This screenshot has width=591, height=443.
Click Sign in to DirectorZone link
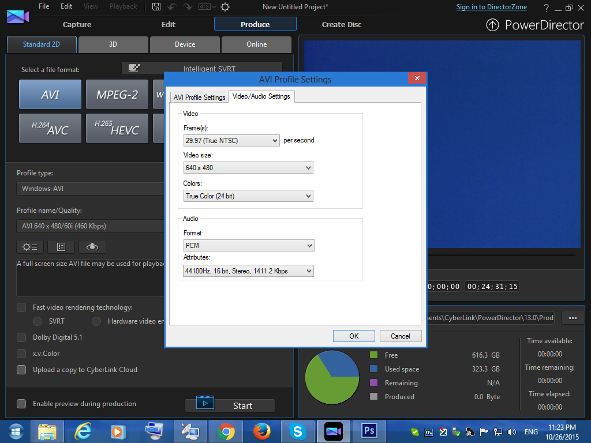(492, 7)
